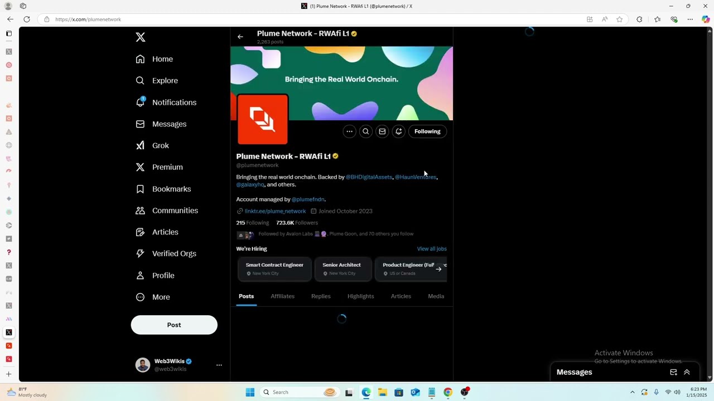714x401 pixels.
Task: Open the @plumefndn mention
Action: click(308, 199)
